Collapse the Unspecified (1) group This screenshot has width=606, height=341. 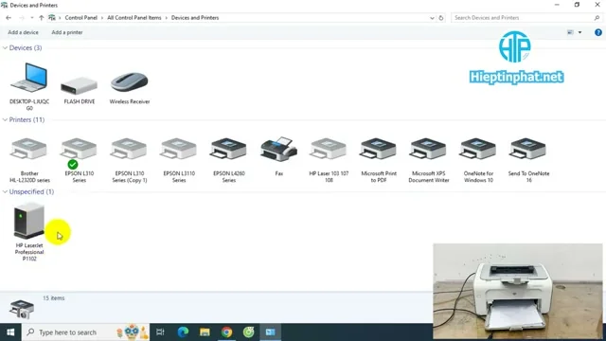coord(5,191)
